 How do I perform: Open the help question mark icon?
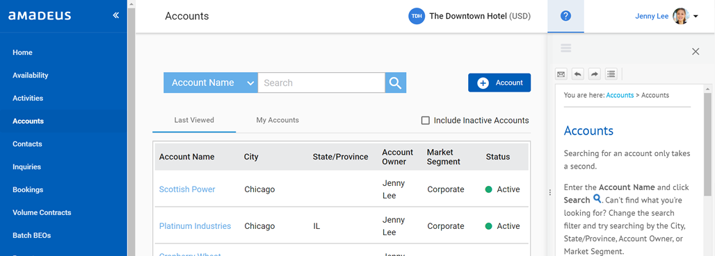point(565,16)
